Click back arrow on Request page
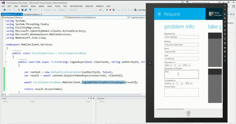The height and width of the screenshot is (124, 236). coord(159,14)
